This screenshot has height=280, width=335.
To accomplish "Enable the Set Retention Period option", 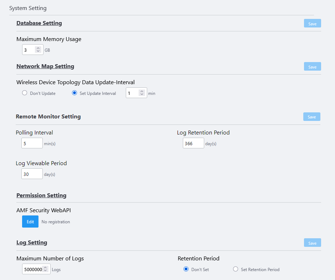I will [x=236, y=269].
